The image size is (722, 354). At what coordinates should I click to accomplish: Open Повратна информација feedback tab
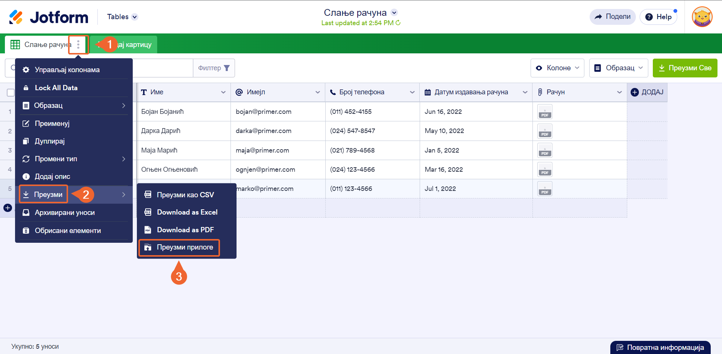(660, 348)
